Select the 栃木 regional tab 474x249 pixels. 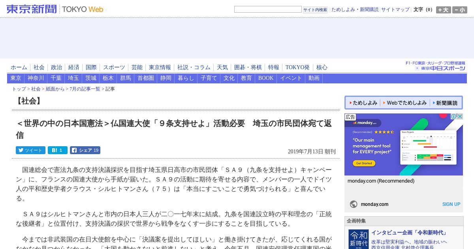[x=108, y=78]
